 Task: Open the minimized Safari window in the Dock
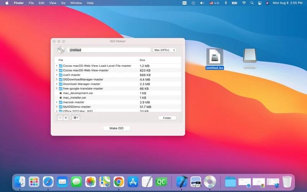[244, 182]
